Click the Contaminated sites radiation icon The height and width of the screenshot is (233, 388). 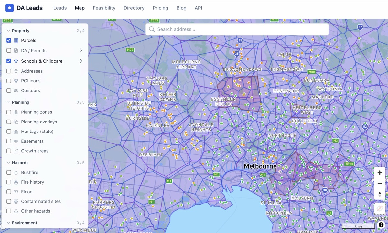click(x=16, y=201)
